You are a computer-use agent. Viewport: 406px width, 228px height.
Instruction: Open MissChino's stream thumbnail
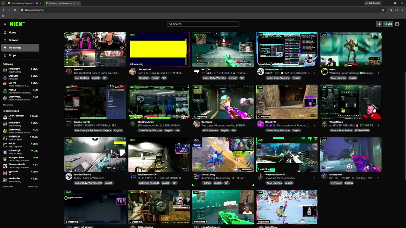pyautogui.click(x=287, y=207)
